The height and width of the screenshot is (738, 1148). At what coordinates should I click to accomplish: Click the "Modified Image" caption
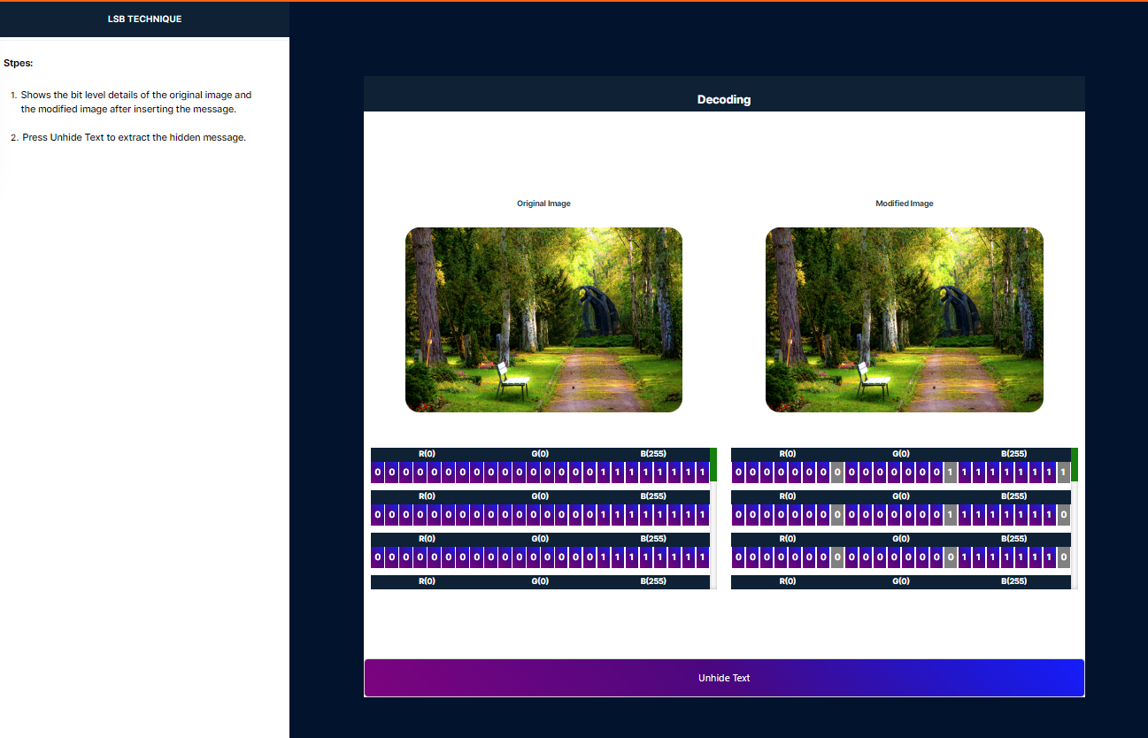pyautogui.click(x=904, y=204)
